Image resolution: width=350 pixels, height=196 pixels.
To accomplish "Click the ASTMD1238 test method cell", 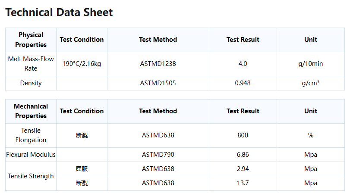I will click(x=158, y=64).
